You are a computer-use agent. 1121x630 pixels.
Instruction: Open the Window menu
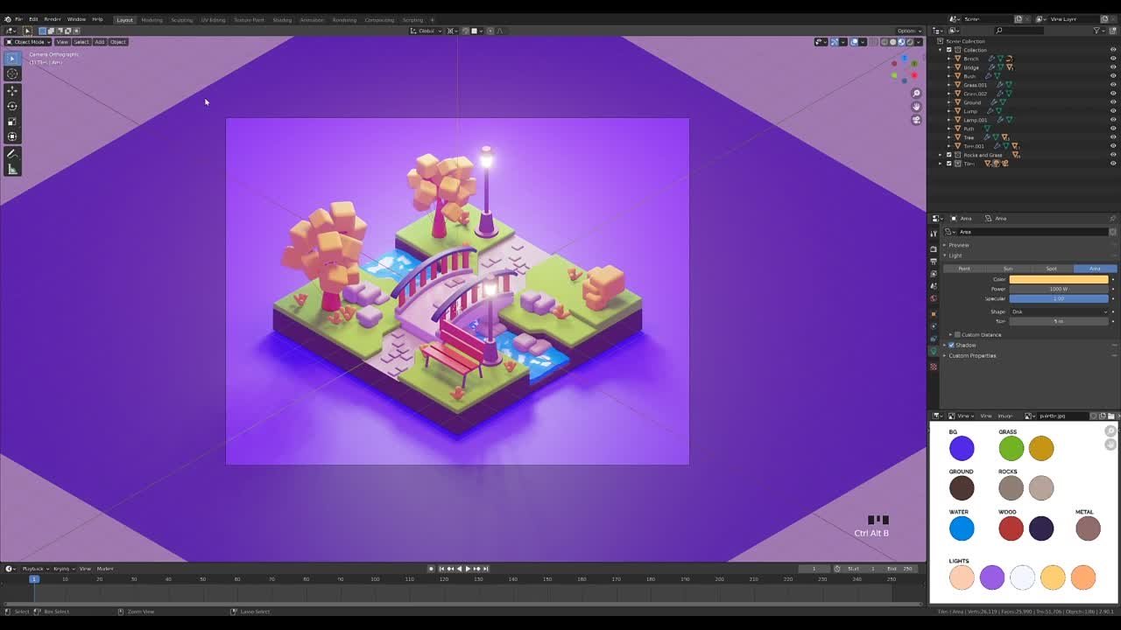[76, 19]
